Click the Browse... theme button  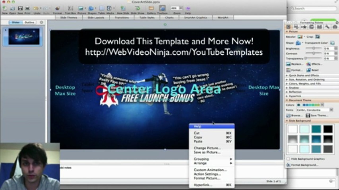click(294, 116)
